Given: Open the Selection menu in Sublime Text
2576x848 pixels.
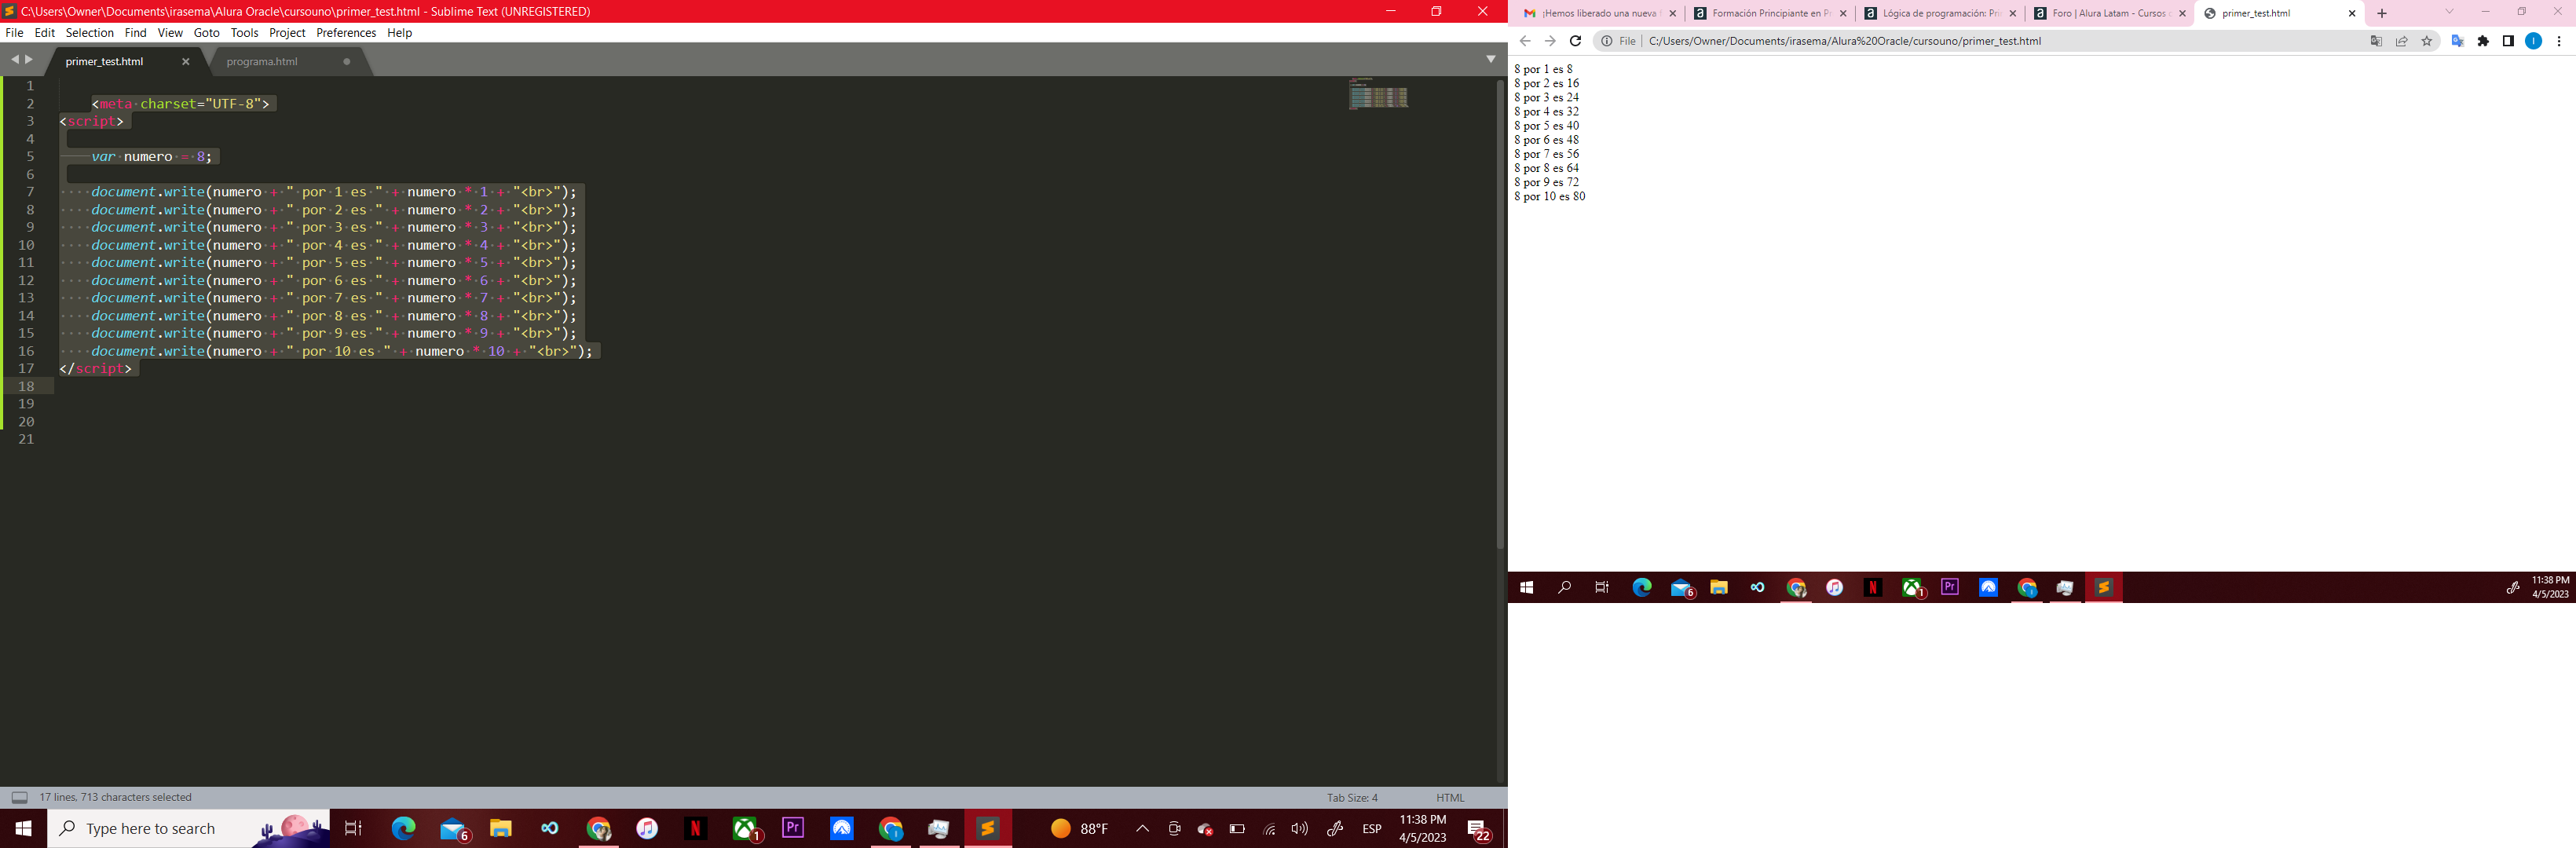Looking at the screenshot, I should click(x=90, y=33).
